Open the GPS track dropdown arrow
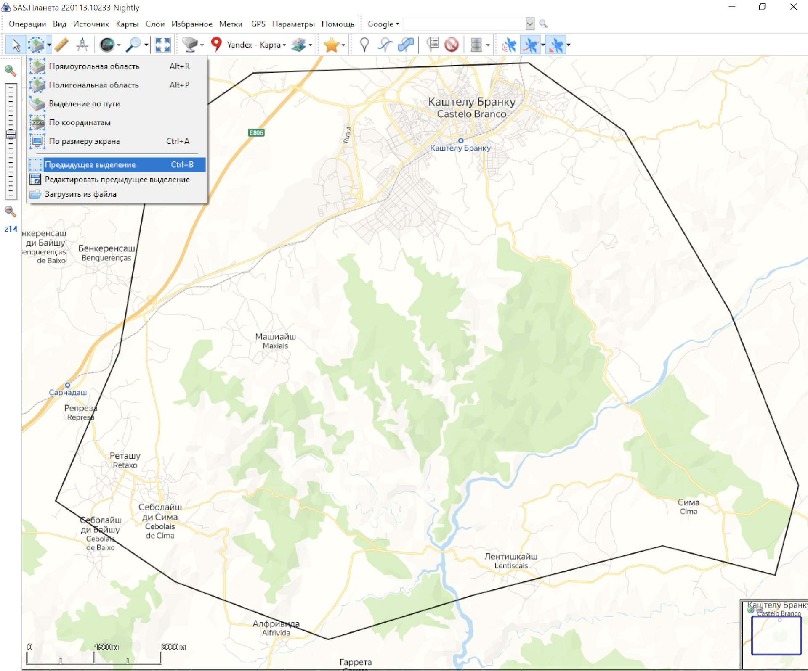 click(542, 45)
